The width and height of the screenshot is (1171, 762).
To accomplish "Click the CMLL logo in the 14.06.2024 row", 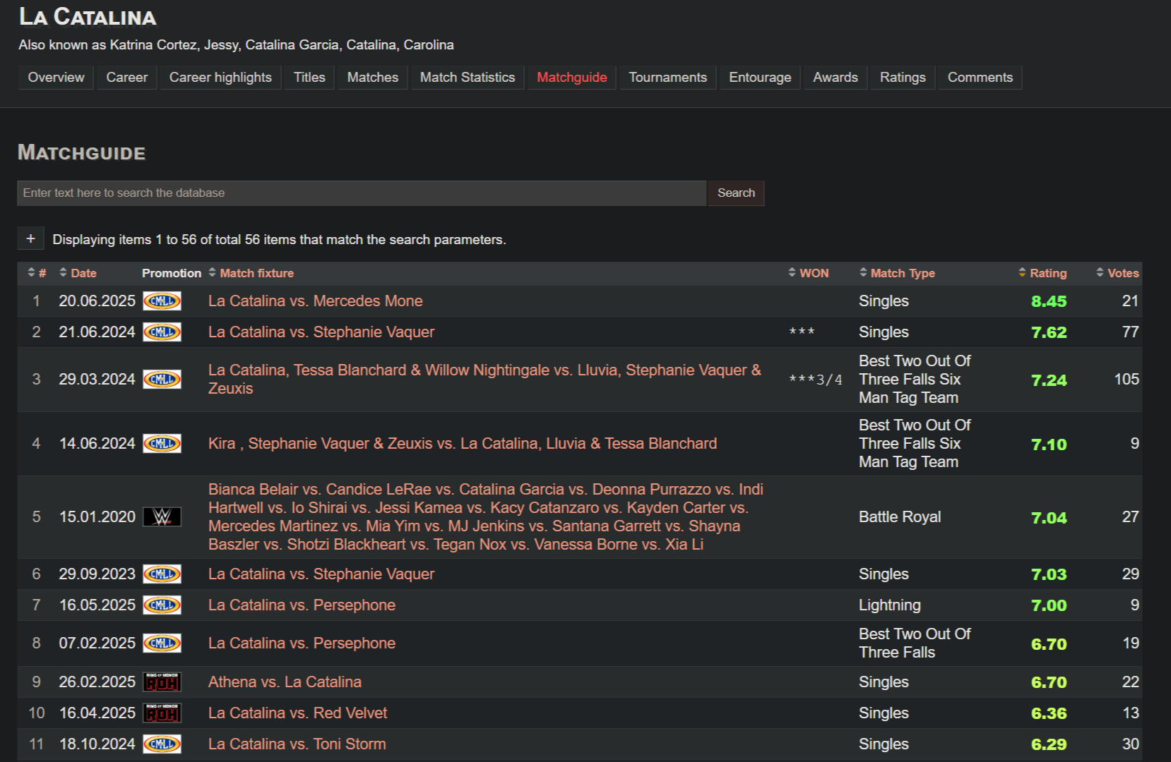I will pos(162,444).
